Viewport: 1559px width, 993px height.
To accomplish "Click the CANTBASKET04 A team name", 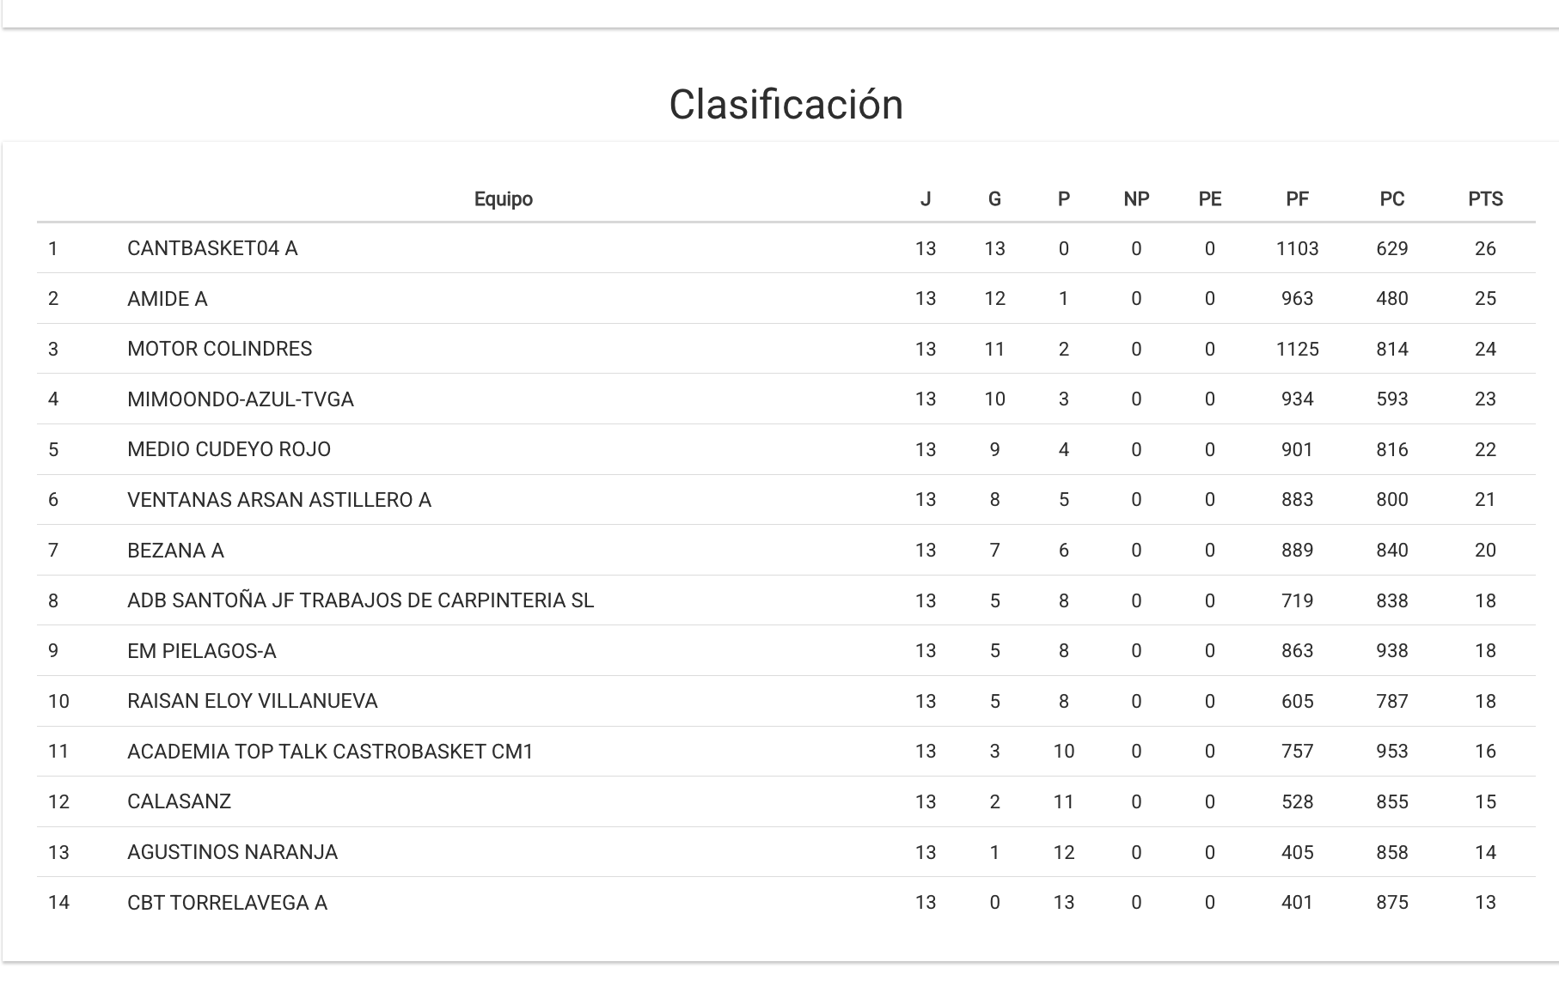I will point(212,248).
